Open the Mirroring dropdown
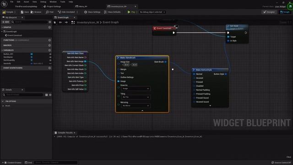The width and height of the screenshot is (293, 165). click(x=136, y=106)
